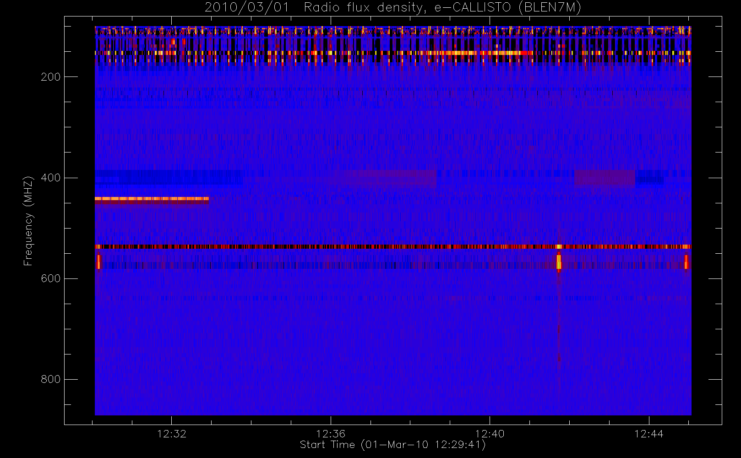
Task: Click the orange emission band near 440 MHz
Action: [x=152, y=199]
